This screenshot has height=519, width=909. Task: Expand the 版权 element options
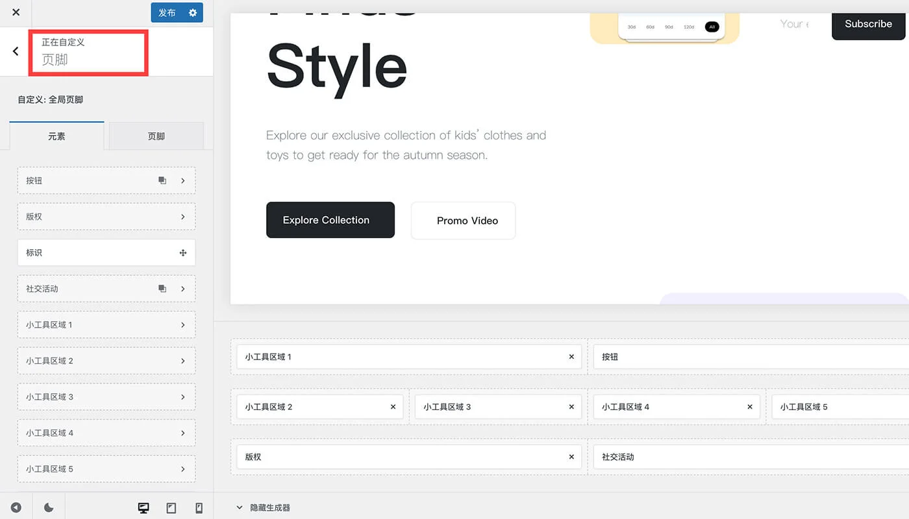[182, 216]
